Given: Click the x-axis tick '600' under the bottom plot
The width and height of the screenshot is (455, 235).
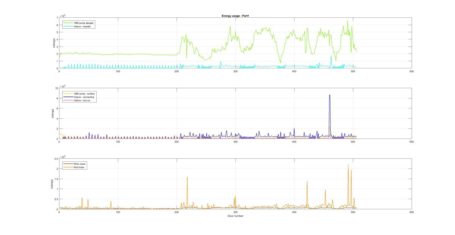Looking at the screenshot, I should click(x=411, y=212).
